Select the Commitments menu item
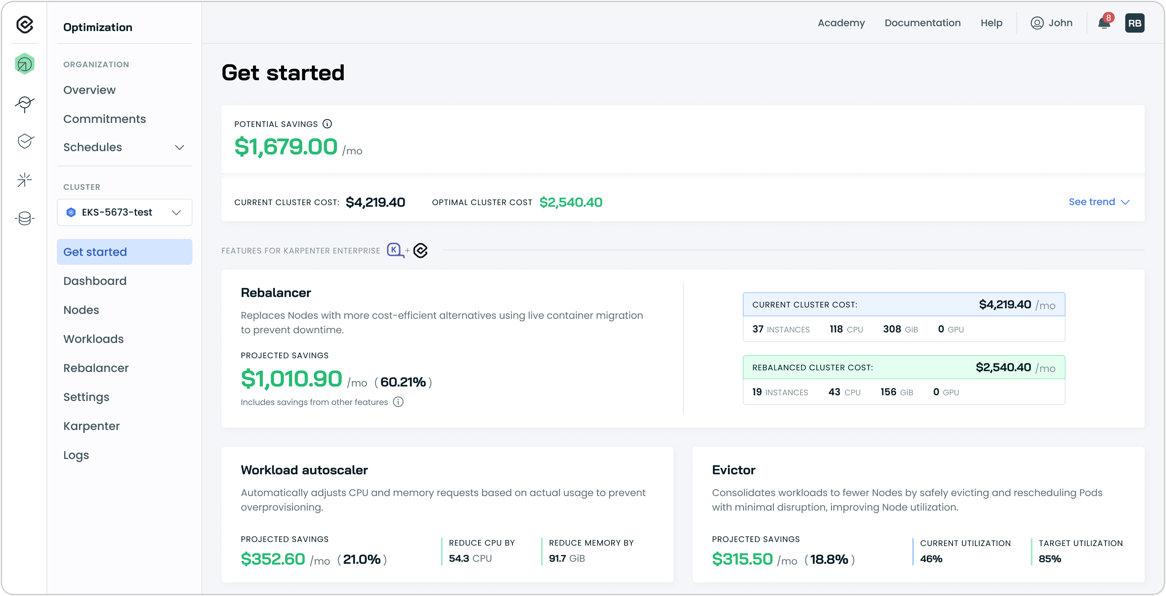This screenshot has height=596, width=1166. (x=104, y=119)
